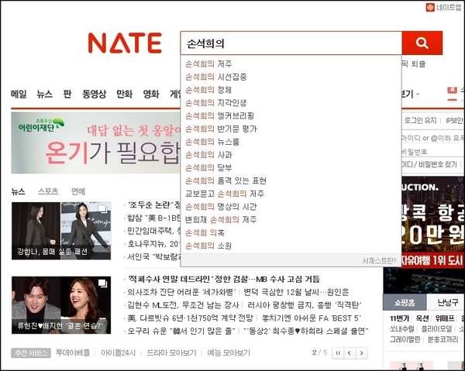
Task: Open article 다르빗슈 6년·1천750억 계약 전망
Action: [x=191, y=318]
